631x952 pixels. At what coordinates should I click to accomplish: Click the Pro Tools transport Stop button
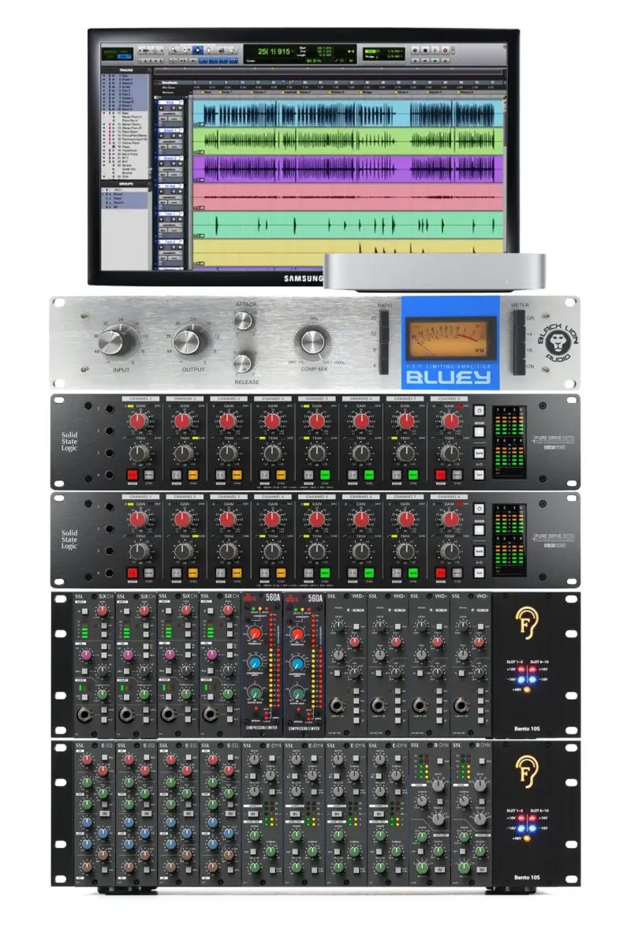point(424,50)
